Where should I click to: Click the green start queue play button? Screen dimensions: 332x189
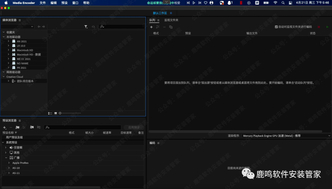(x=327, y=27)
